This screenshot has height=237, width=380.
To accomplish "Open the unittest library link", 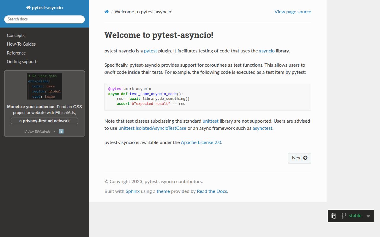I will tap(210, 121).
